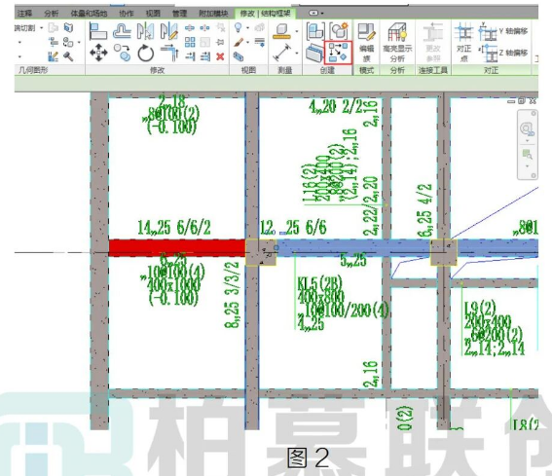Image resolution: width=552 pixels, height=476 pixels.
Task: Click the Hide in View lightbulb icon
Action: (239, 27)
